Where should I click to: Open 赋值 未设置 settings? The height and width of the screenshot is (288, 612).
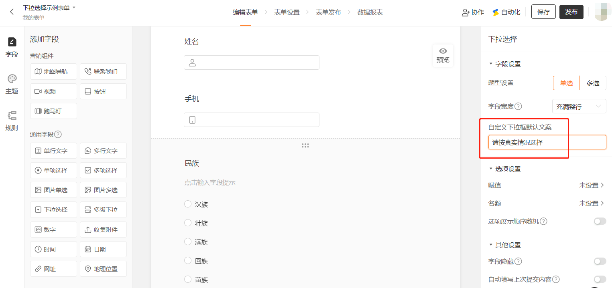(592, 185)
